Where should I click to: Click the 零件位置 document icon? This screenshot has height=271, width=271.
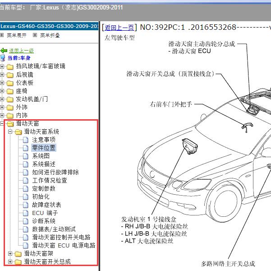click(x=26, y=148)
